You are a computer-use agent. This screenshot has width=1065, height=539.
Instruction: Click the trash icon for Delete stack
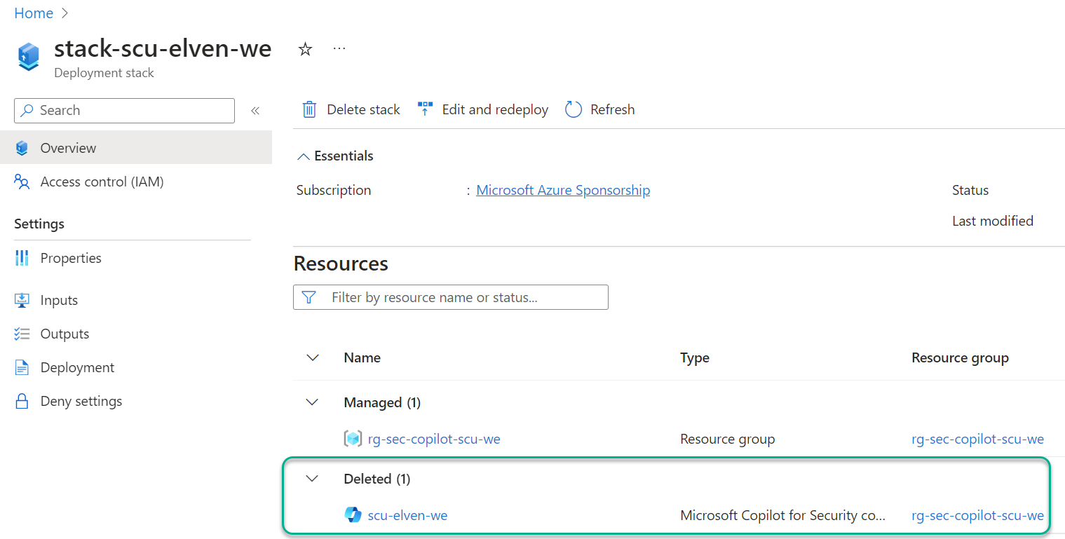point(309,109)
